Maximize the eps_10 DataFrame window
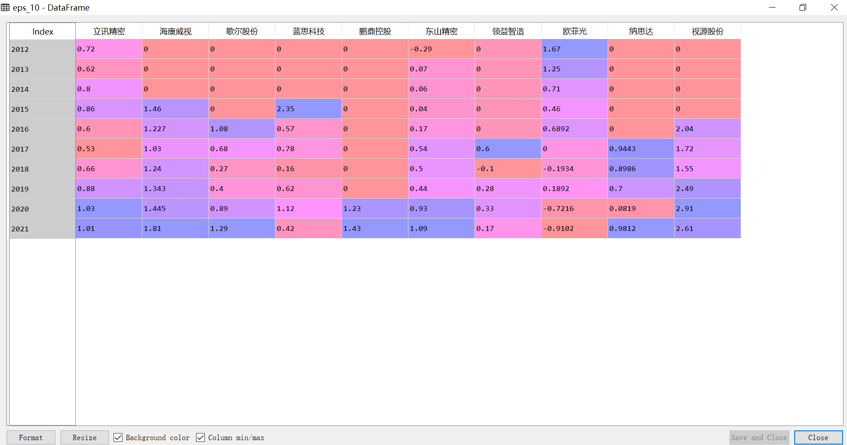This screenshot has height=445, width=847. [x=803, y=8]
